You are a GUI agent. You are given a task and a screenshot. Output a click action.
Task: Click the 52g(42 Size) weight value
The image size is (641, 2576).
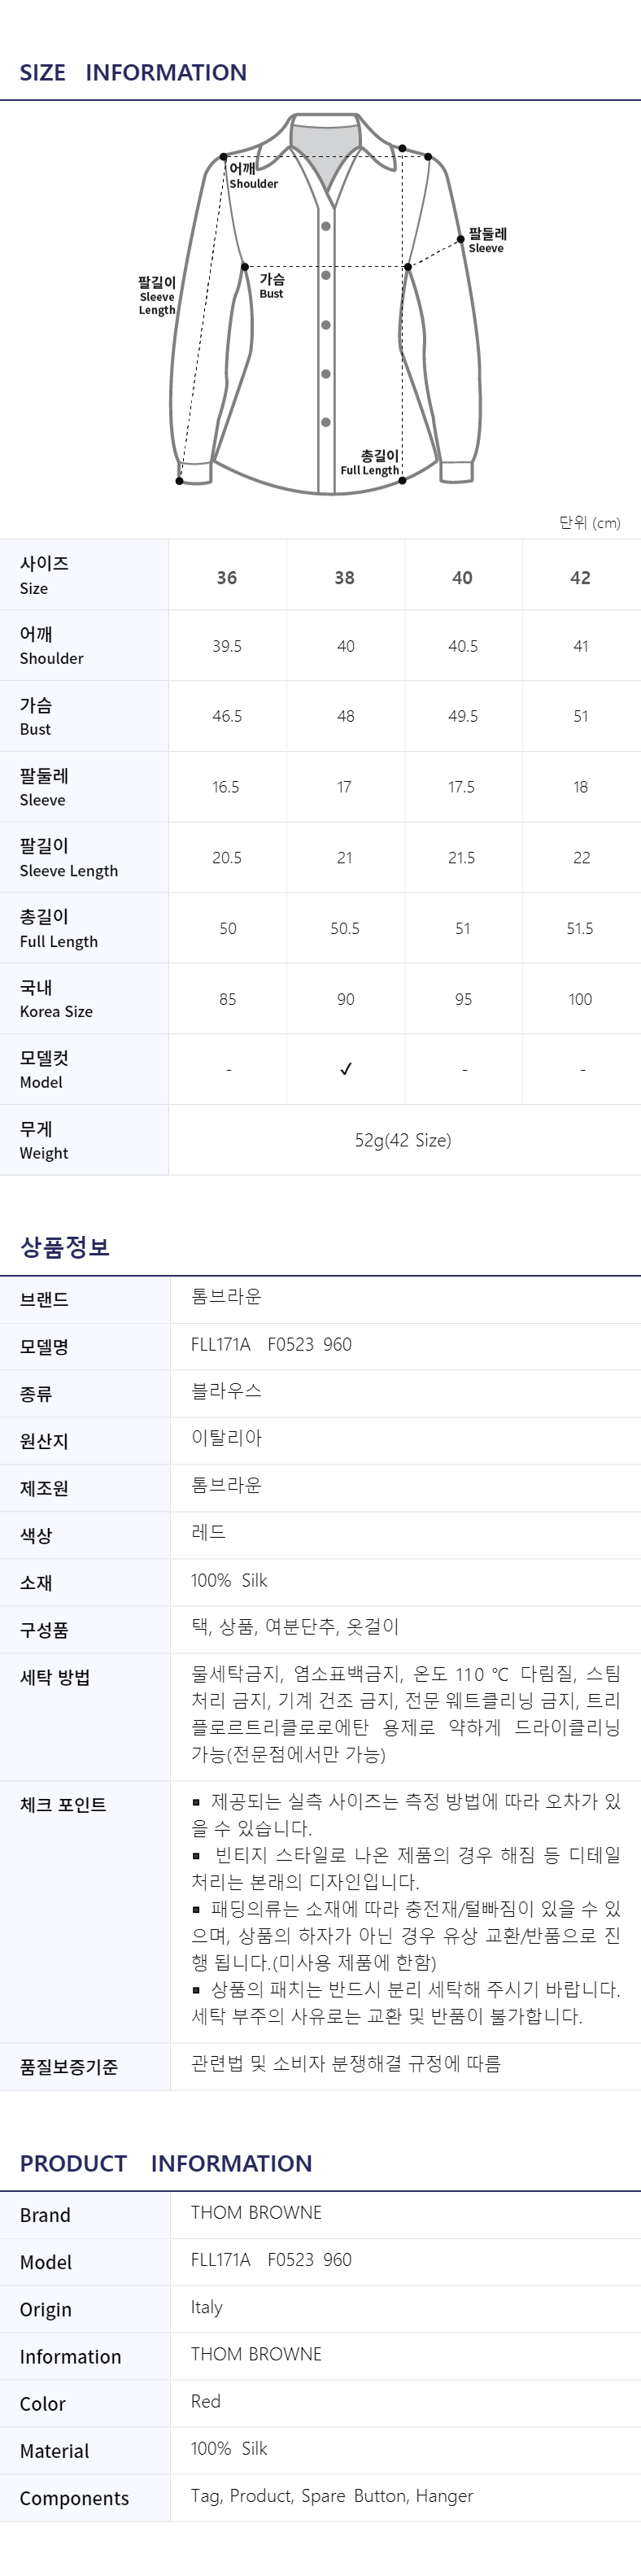(403, 1140)
